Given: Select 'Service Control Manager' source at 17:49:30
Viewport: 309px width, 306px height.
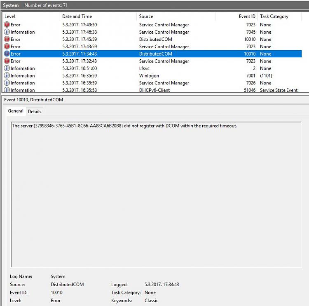Looking at the screenshot, I should coord(164,25).
